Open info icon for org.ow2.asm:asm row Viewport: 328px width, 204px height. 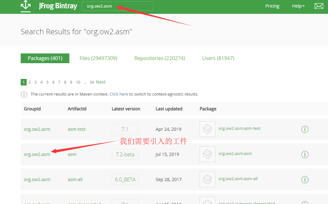tap(305, 154)
